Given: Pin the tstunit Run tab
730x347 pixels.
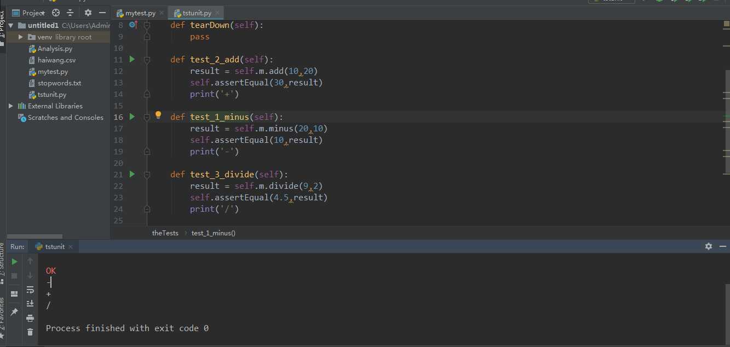Looking at the screenshot, I should tap(15, 312).
